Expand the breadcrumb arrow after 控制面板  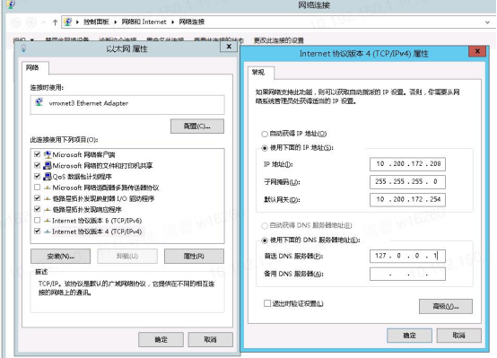point(115,22)
